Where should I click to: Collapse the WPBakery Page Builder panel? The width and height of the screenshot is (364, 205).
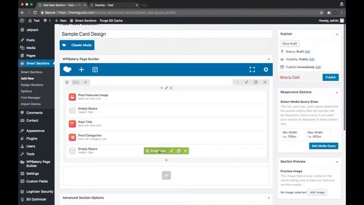click(x=268, y=59)
